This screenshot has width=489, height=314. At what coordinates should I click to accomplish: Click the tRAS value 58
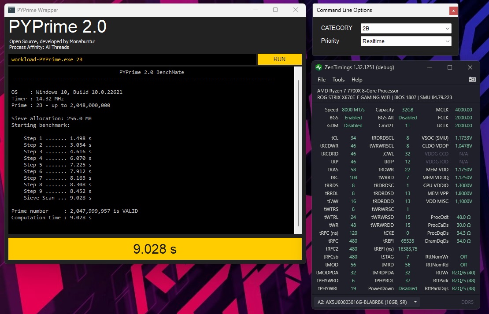point(353,170)
